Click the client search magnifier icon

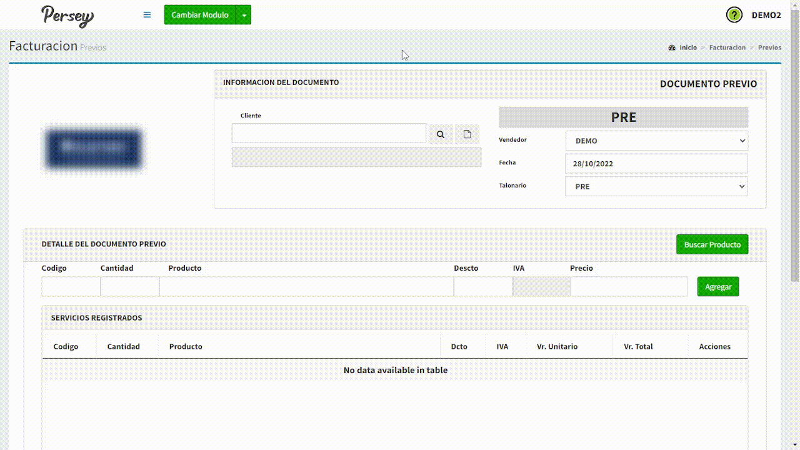tap(441, 134)
